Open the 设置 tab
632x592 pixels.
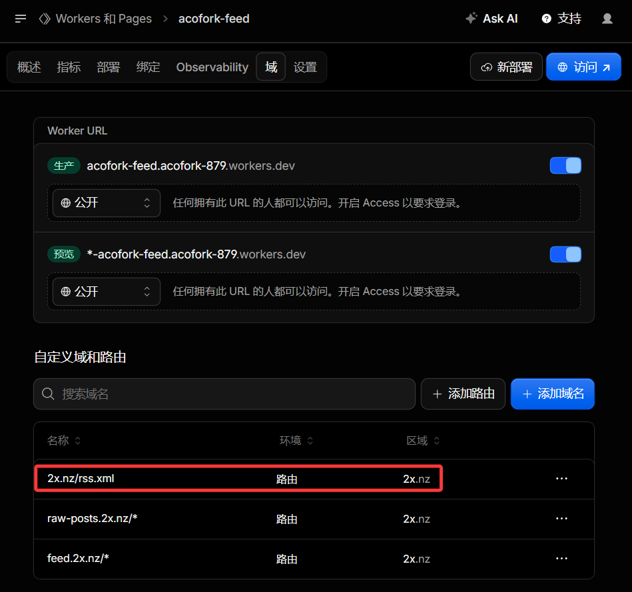point(305,67)
